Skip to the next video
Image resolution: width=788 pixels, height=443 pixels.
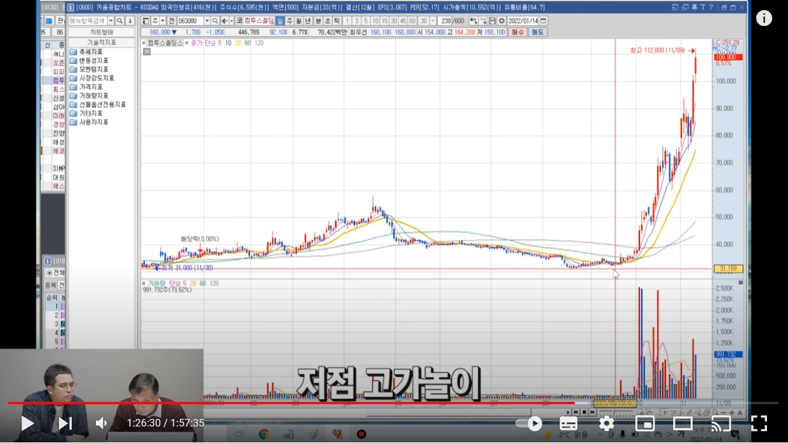[65, 423]
